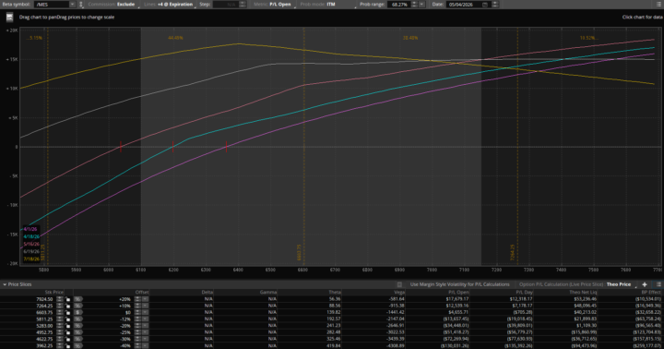Open the Theo Price option calculation dropdown
The width and height of the screenshot is (664, 349).
[x=619, y=284]
